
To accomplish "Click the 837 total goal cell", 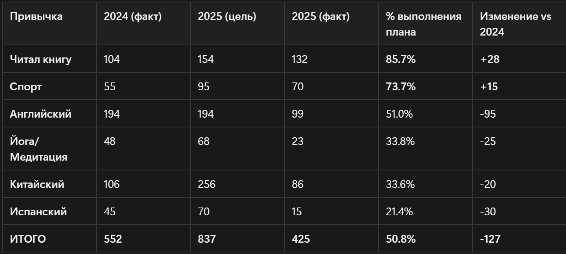I will (206, 239).
